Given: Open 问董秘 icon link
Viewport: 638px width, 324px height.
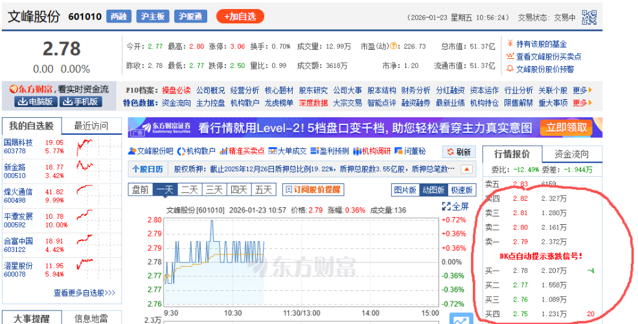Looking at the screenshot, I should [x=410, y=152].
